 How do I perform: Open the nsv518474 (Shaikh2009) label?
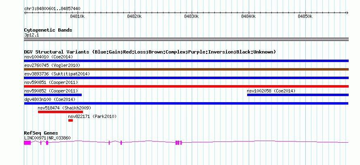(x=64, y=108)
